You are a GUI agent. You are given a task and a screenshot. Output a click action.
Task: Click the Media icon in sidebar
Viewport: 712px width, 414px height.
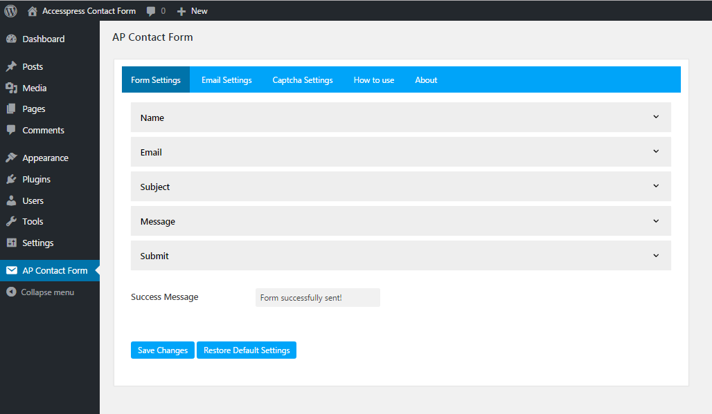11,88
